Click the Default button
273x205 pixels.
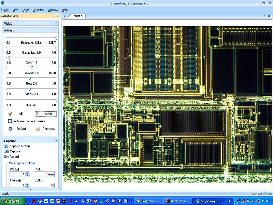[x=17, y=129]
